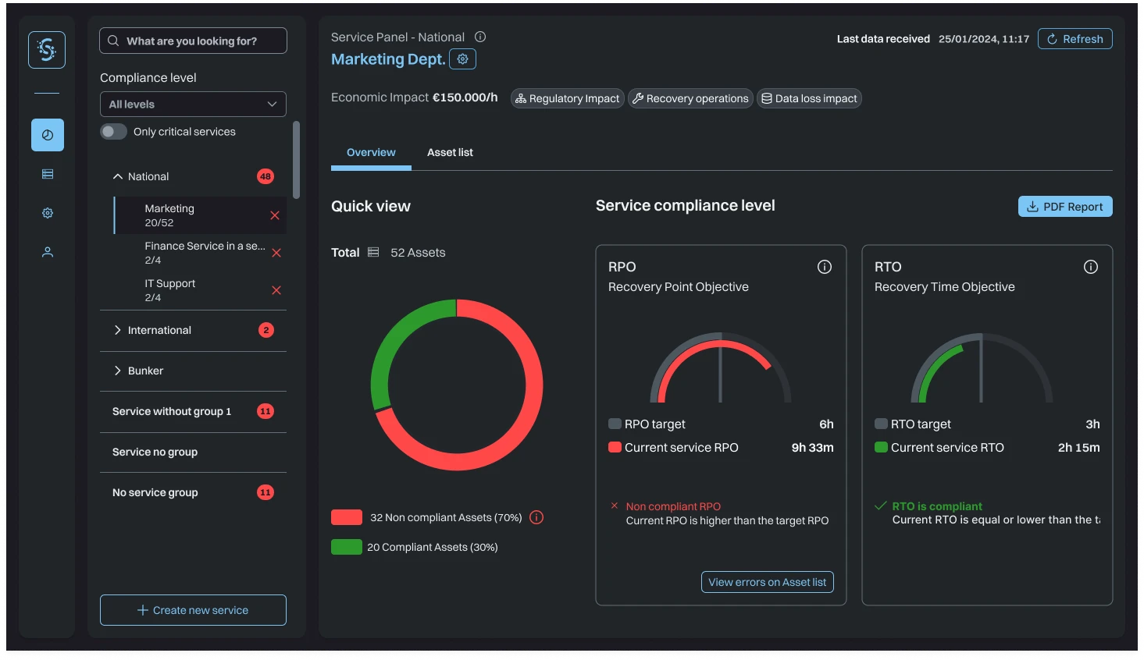Image resolution: width=1144 pixels, height=660 pixels.
Task: Click the gear icon next to Marketing Dept.
Action: click(462, 59)
